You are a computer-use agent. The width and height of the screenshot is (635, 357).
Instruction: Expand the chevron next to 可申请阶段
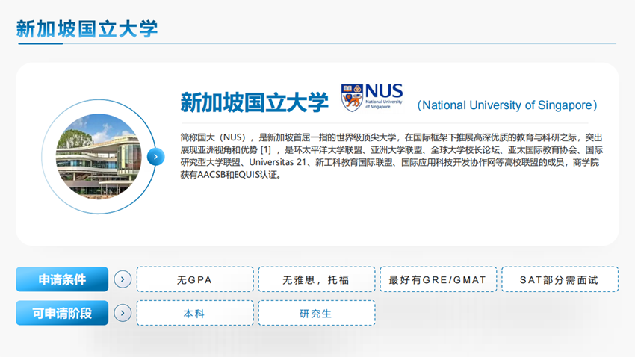point(123,313)
